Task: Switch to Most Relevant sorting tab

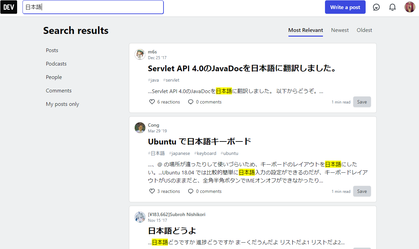Action: [x=306, y=30]
